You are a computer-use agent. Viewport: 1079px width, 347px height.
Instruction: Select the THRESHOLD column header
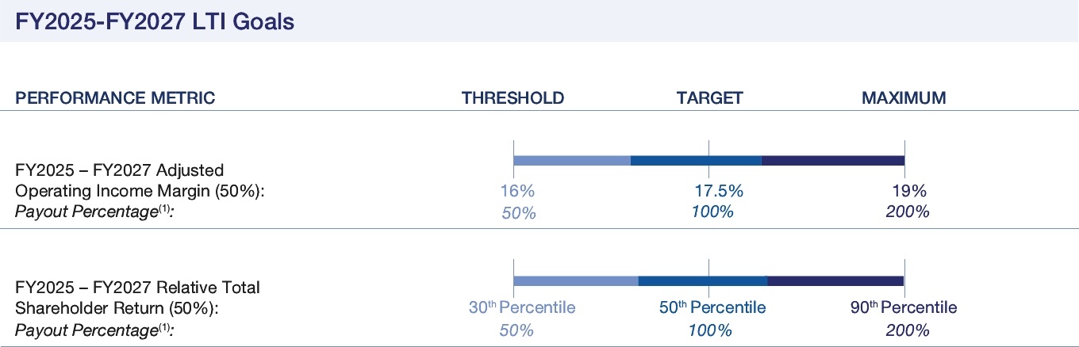513,98
